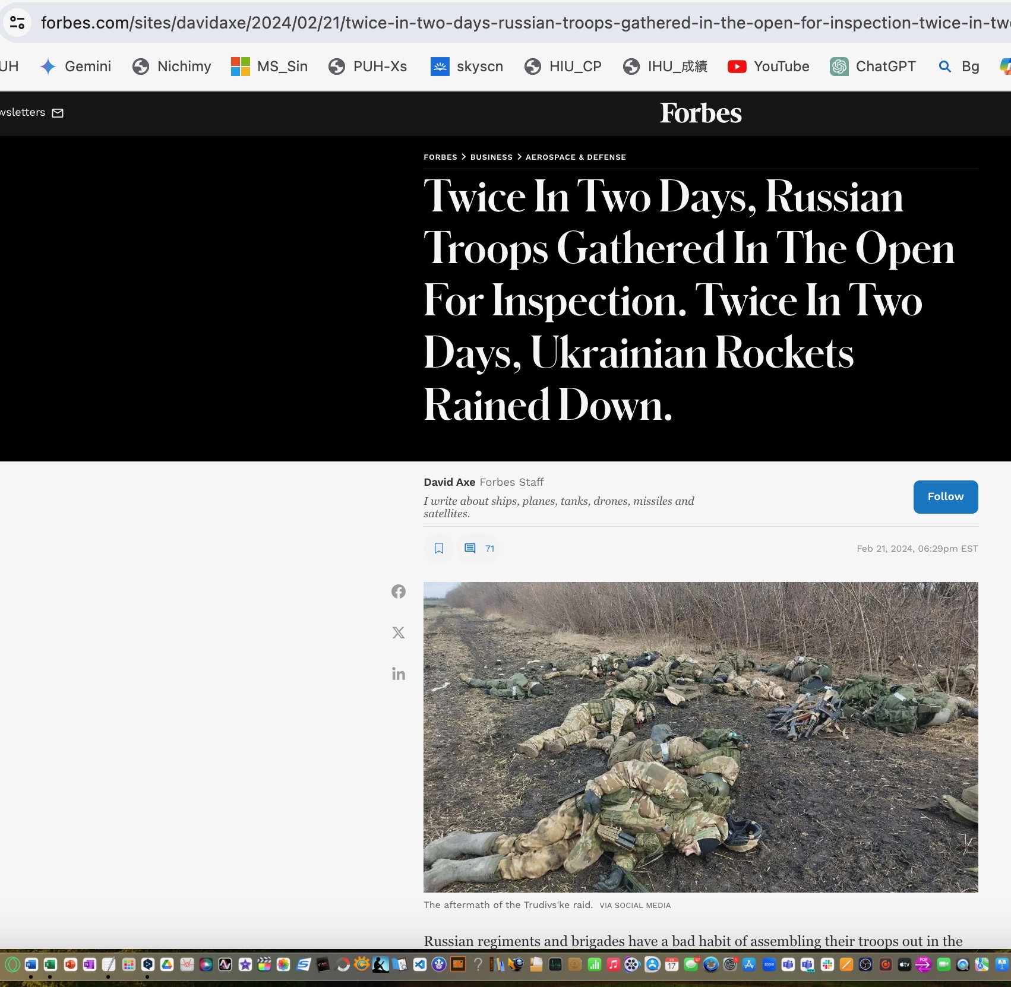Open App Store from the Dock
Screen dimensions: 1011x987
749,964
